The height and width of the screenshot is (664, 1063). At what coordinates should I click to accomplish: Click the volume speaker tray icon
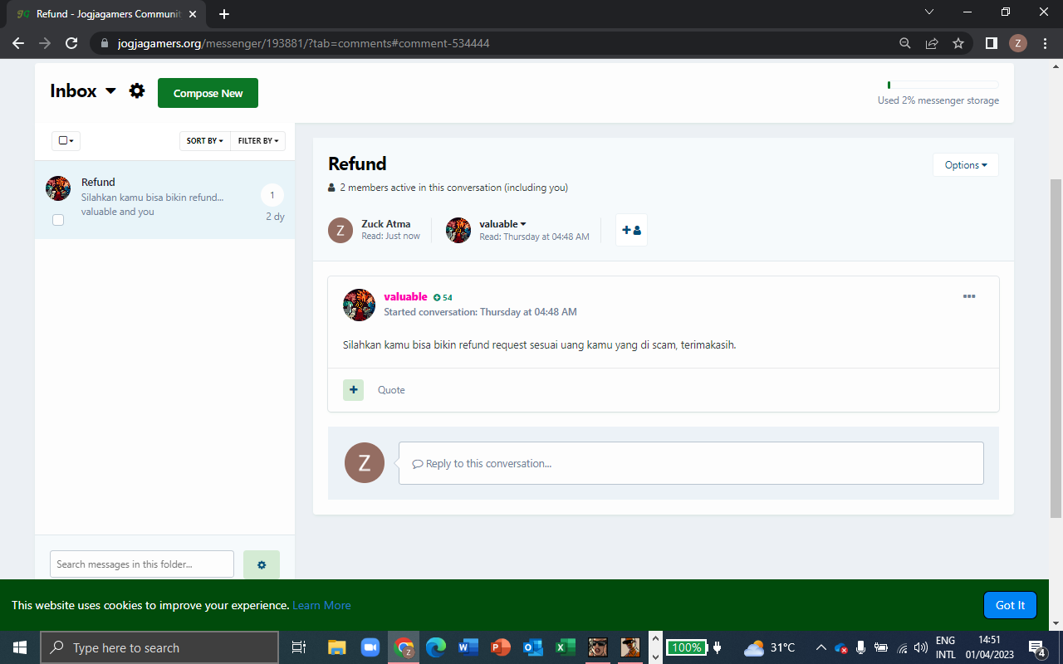pyautogui.click(x=920, y=647)
